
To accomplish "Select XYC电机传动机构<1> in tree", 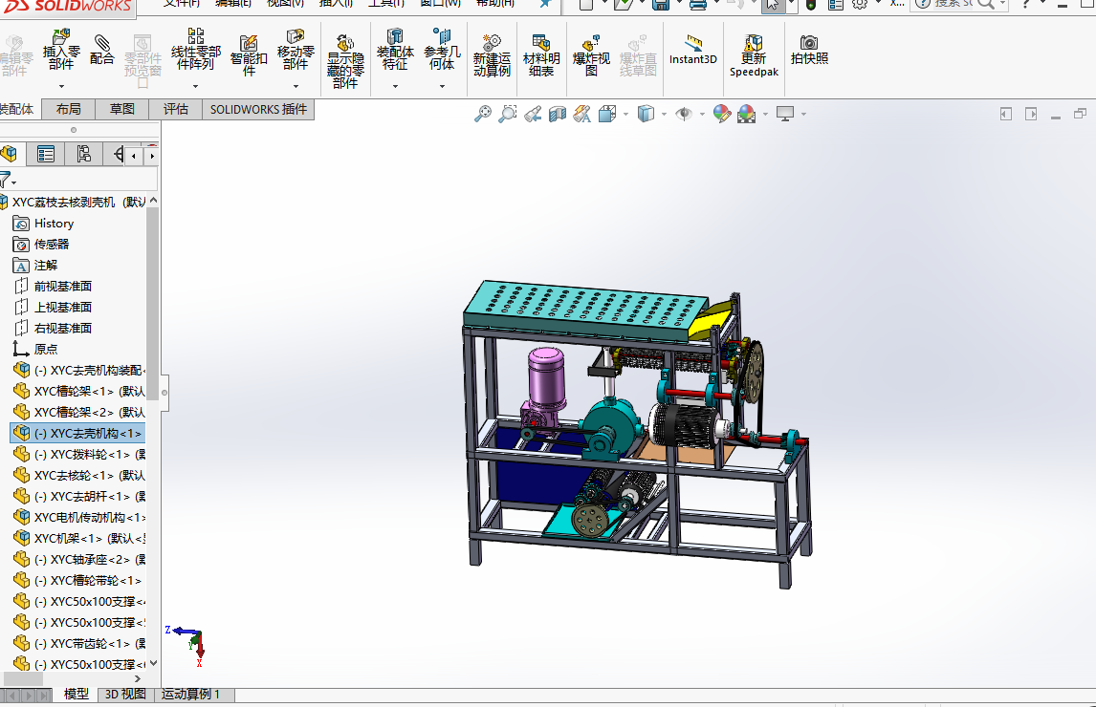I will [x=79, y=517].
